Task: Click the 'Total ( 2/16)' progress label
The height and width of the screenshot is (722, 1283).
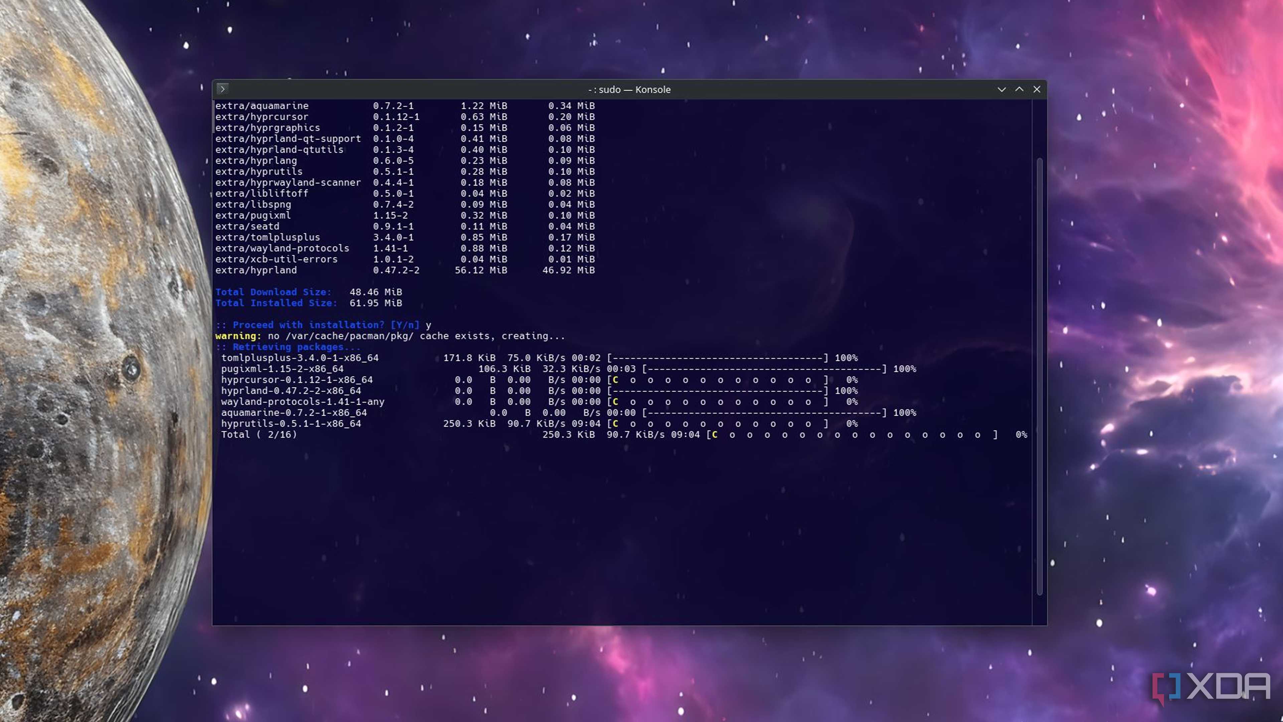Action: pyautogui.click(x=259, y=435)
